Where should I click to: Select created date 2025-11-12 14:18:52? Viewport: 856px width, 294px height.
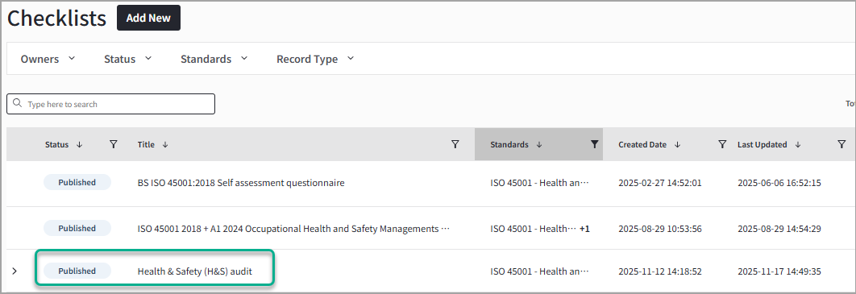click(660, 271)
